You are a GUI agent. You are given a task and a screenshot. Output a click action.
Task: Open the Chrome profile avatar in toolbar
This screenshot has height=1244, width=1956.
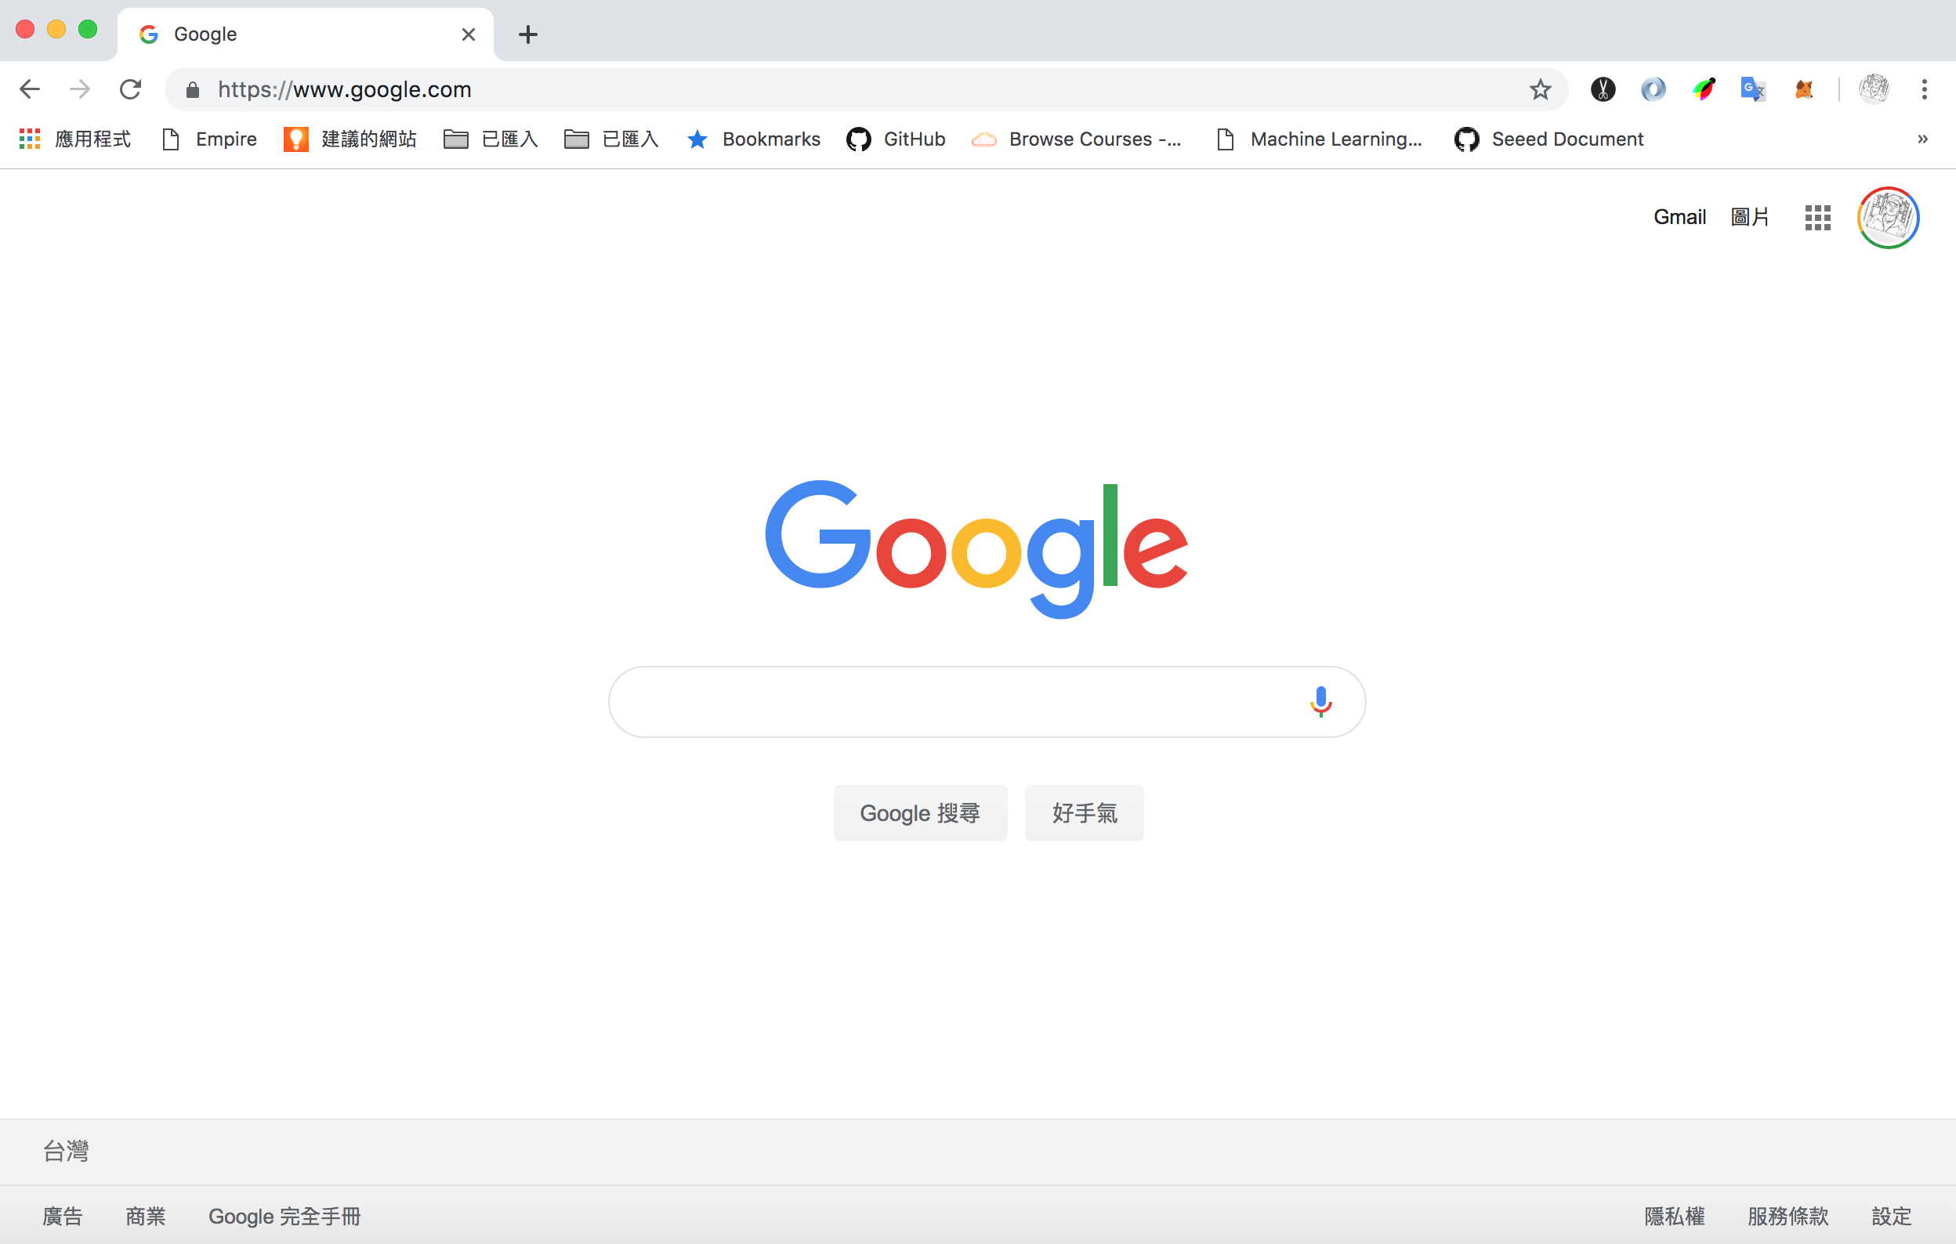(1874, 89)
